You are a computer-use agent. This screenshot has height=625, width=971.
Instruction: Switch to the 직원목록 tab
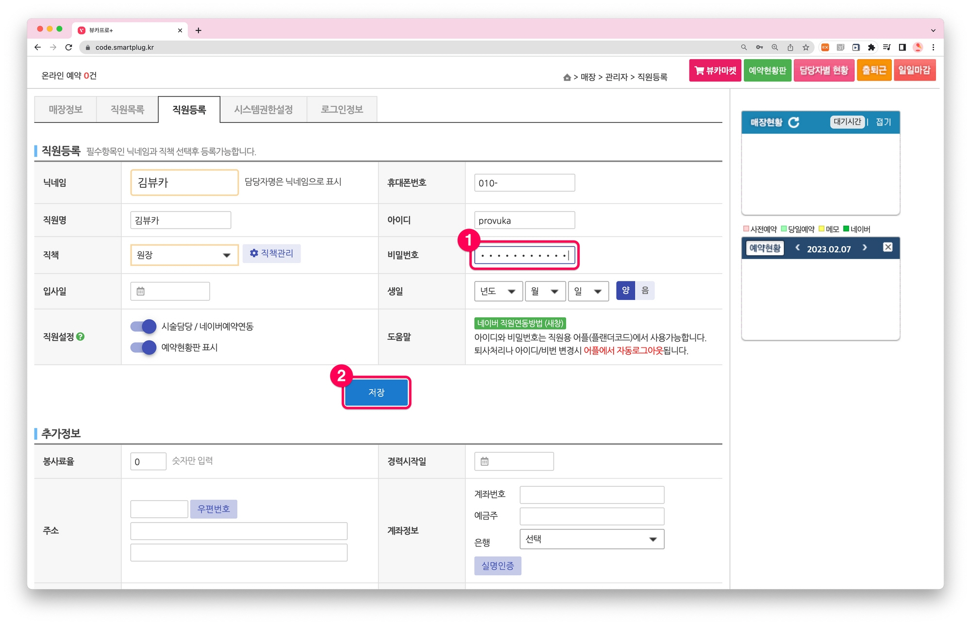pos(127,110)
